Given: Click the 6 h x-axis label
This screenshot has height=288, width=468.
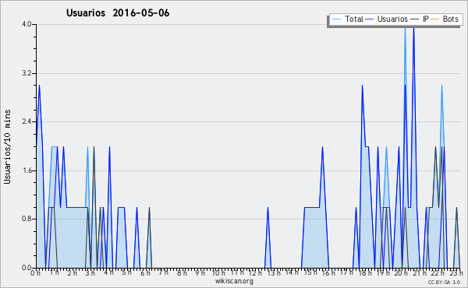Looking at the screenshot, I should (145, 273).
